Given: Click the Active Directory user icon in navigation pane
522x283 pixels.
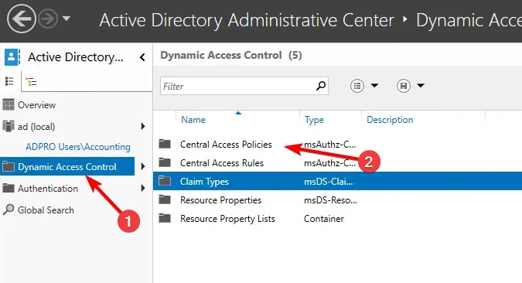Looking at the screenshot, I should coord(12,57).
